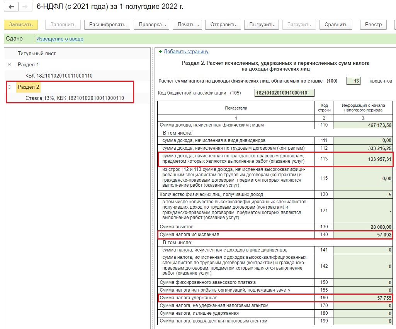Click 'Сумма налога исчисленная' row label

pos(189,235)
